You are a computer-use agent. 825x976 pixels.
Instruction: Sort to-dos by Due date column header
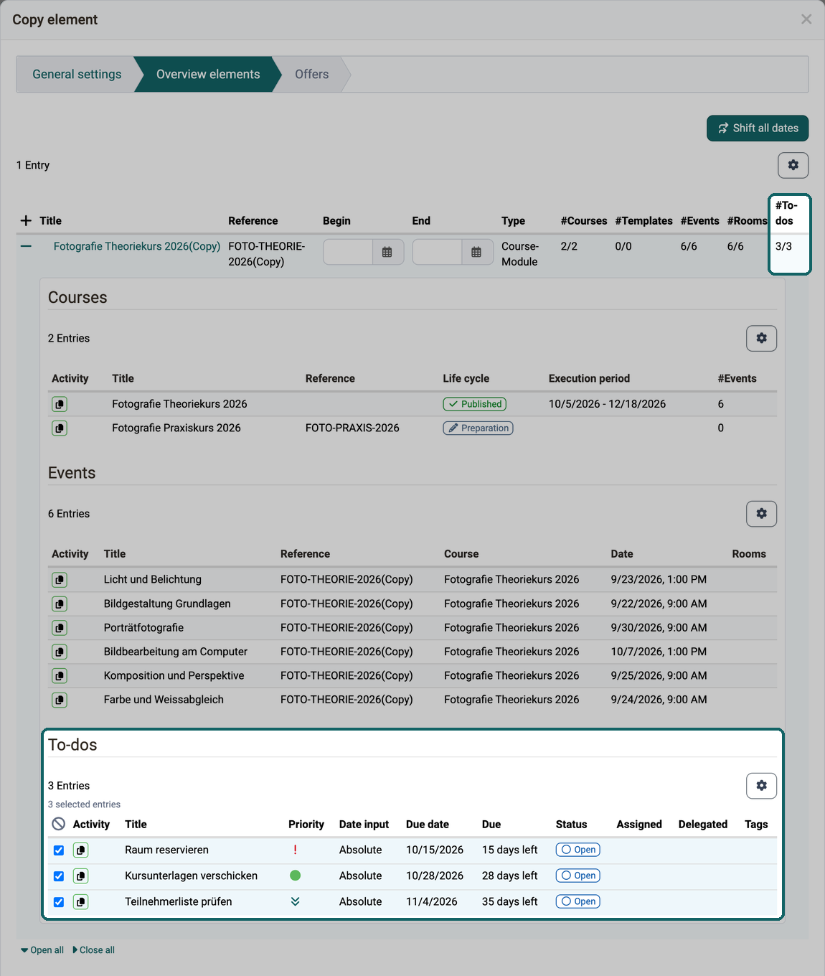coord(428,825)
